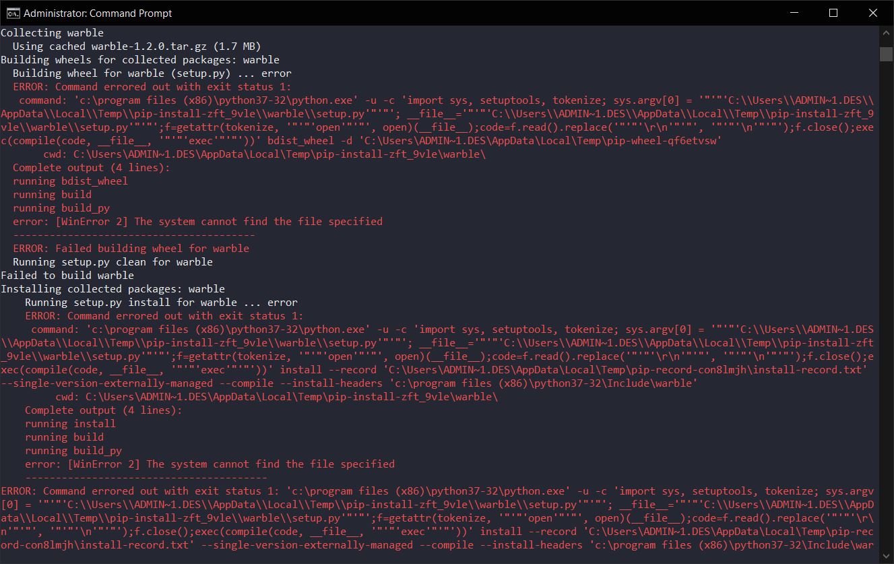894x564 pixels.
Task: Click the "running bdist_wheel" output line
Action: pyautogui.click(x=70, y=181)
